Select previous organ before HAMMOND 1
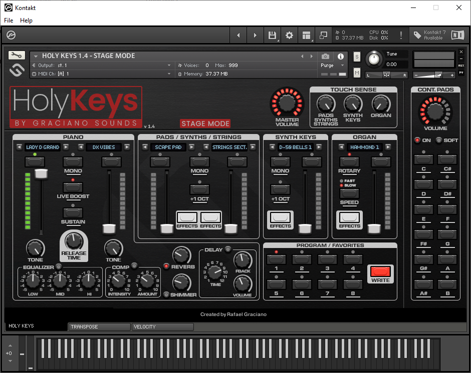 pyautogui.click(x=341, y=147)
